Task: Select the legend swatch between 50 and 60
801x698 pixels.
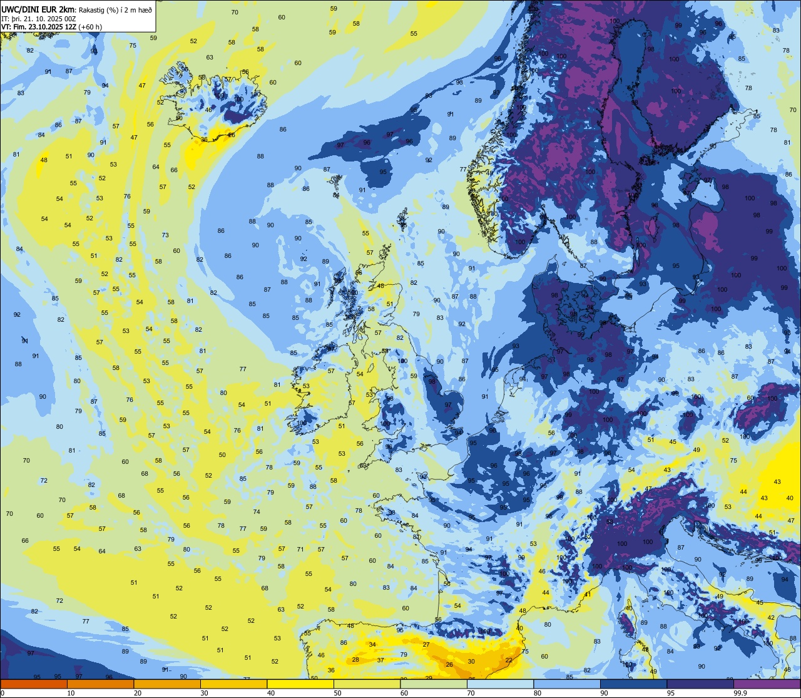Action: [367, 684]
